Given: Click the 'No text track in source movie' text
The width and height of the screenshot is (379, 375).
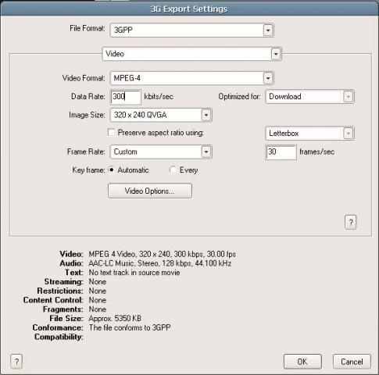Looking at the screenshot, I should (x=134, y=273).
